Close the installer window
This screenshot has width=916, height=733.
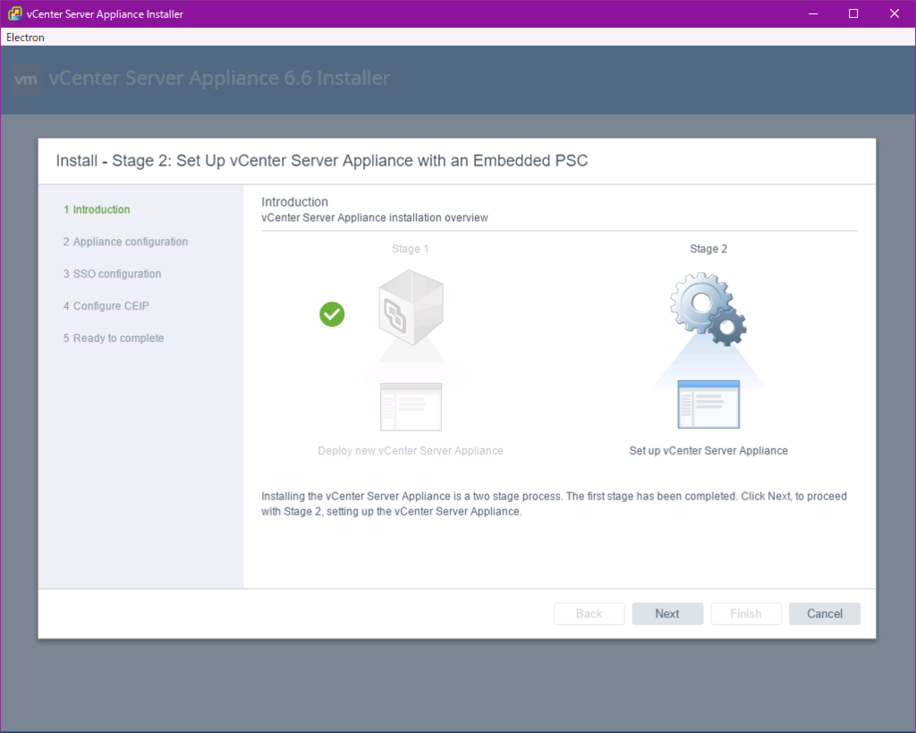(x=895, y=13)
